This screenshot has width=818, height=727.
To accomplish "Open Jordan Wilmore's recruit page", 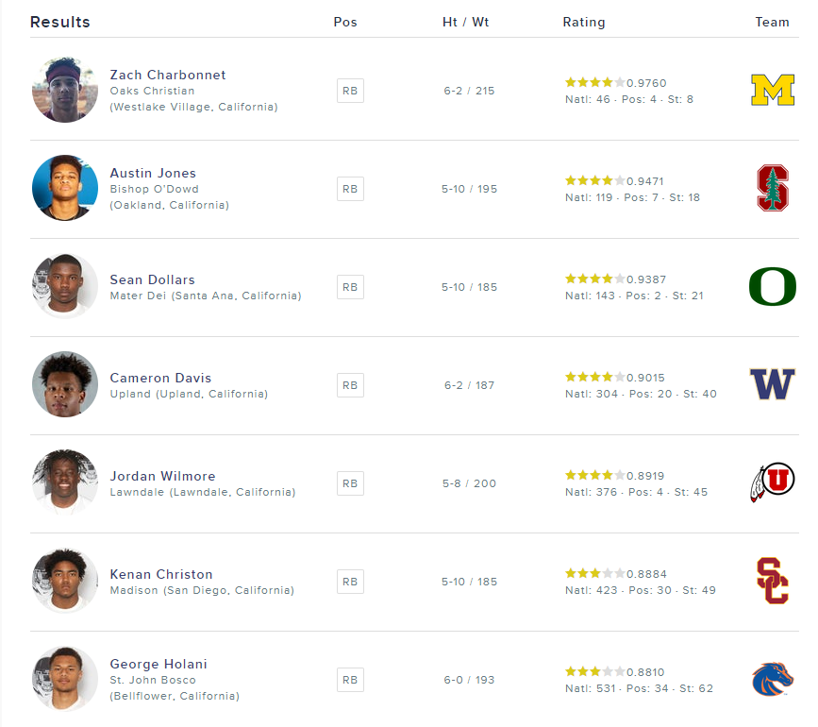I will coord(162,476).
